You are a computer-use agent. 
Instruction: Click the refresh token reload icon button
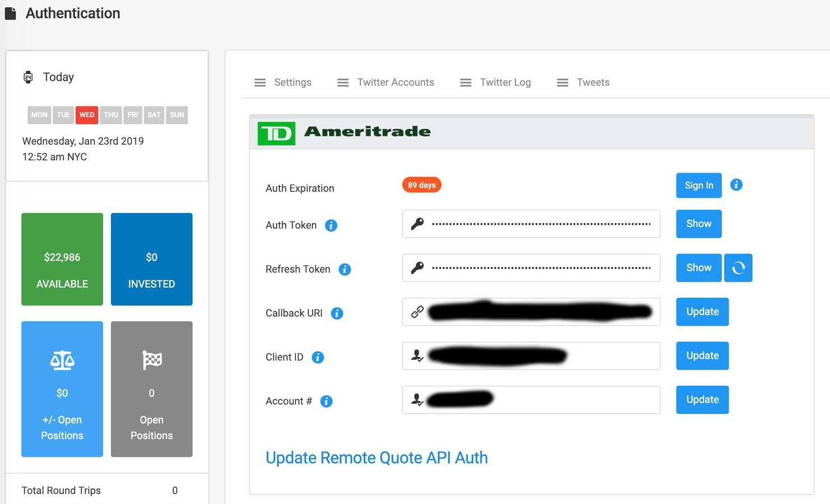pos(738,268)
